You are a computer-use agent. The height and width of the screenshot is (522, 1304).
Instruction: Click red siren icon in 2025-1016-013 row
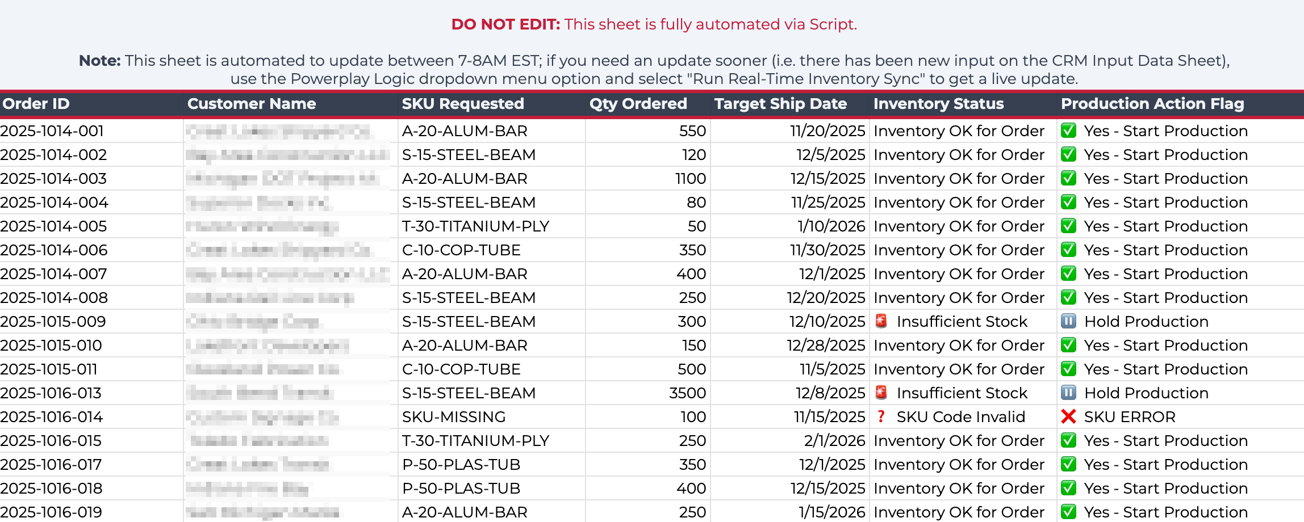pos(881,393)
